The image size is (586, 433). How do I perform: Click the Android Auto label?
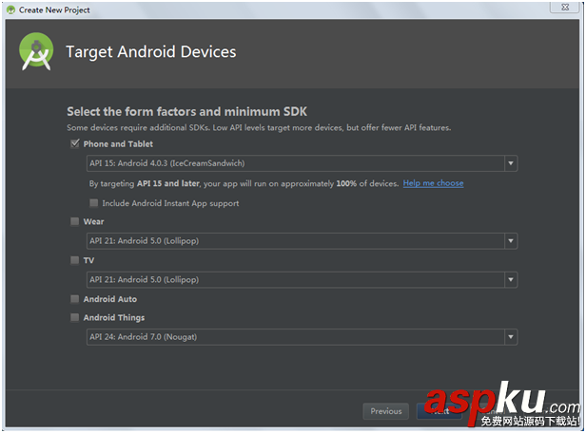click(110, 299)
